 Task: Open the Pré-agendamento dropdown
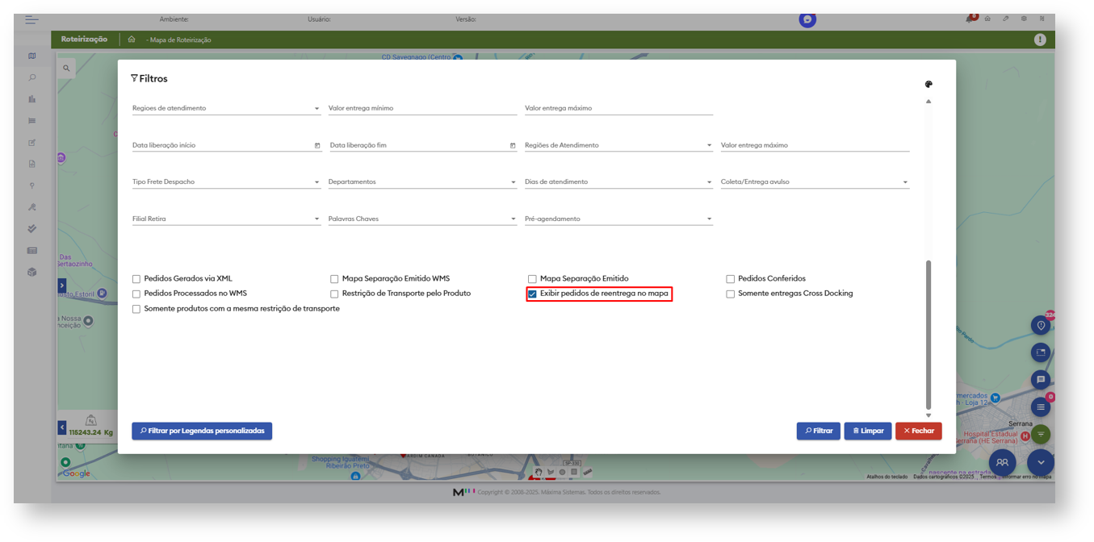618,219
